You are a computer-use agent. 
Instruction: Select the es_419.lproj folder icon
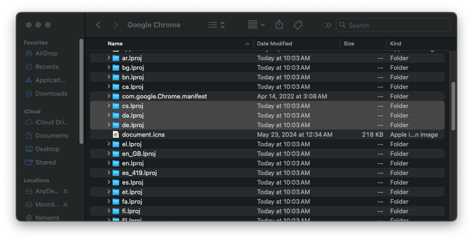click(116, 173)
